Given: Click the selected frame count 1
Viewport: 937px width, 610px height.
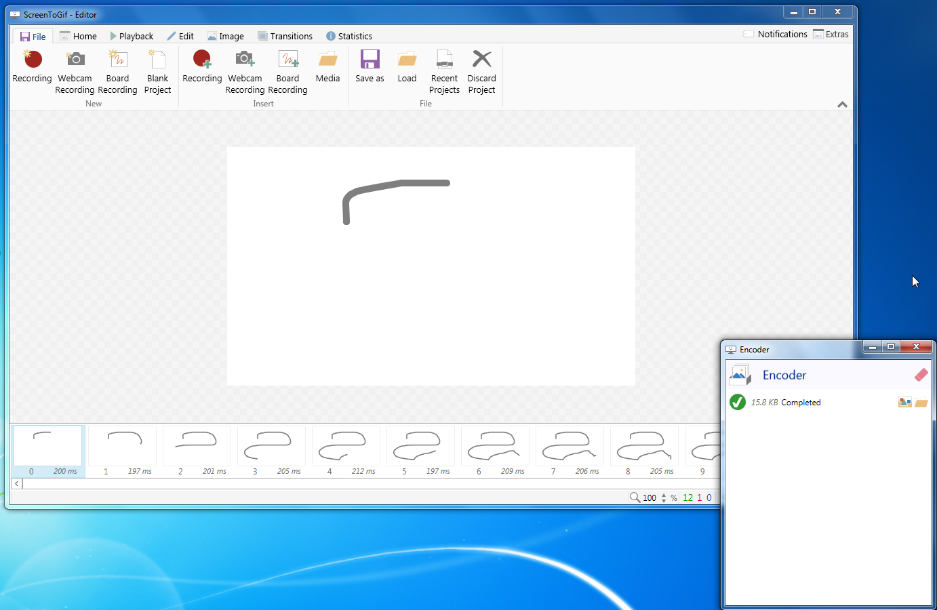Looking at the screenshot, I should [700, 497].
